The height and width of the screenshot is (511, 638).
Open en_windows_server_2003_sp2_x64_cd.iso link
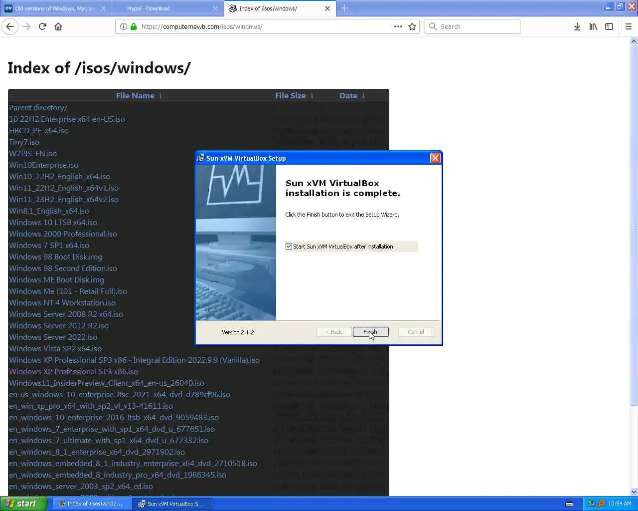coord(81,486)
